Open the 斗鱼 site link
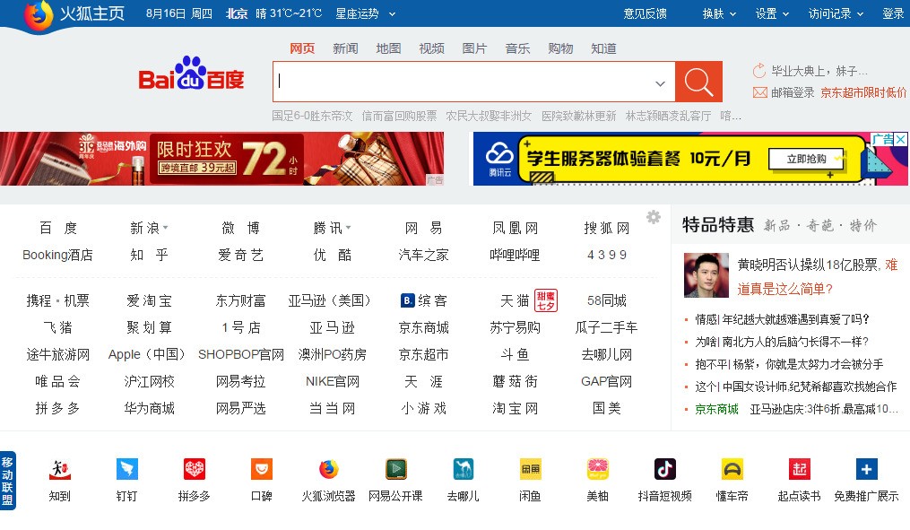This screenshot has width=910, height=530. [515, 354]
